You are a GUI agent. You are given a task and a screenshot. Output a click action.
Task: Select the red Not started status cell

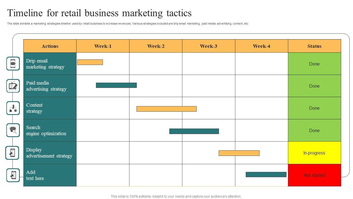pyautogui.click(x=314, y=175)
